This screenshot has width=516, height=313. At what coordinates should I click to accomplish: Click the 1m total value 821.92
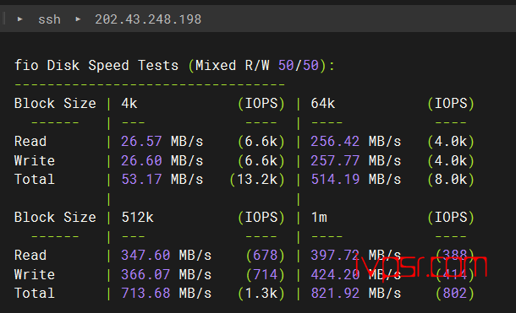[335, 293]
